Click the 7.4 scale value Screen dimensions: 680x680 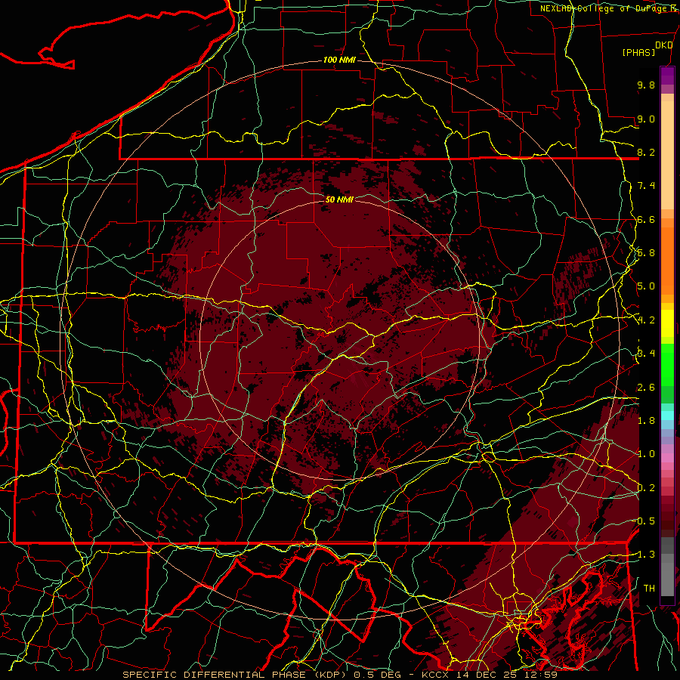coord(646,186)
